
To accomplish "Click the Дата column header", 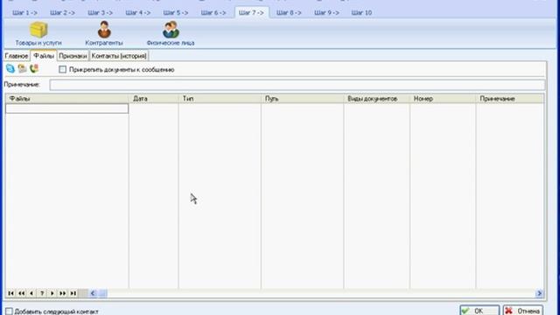I will [x=154, y=99].
